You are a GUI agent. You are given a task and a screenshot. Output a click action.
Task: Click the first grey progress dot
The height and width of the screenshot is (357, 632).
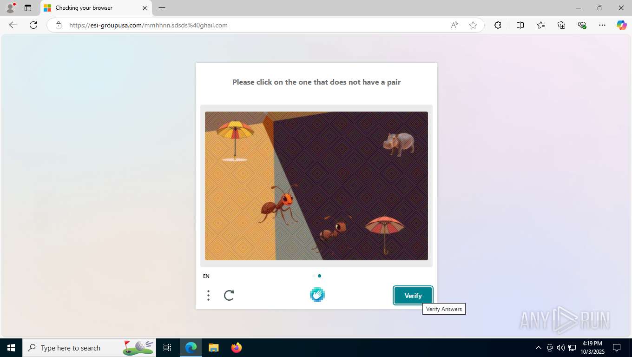[314, 276]
